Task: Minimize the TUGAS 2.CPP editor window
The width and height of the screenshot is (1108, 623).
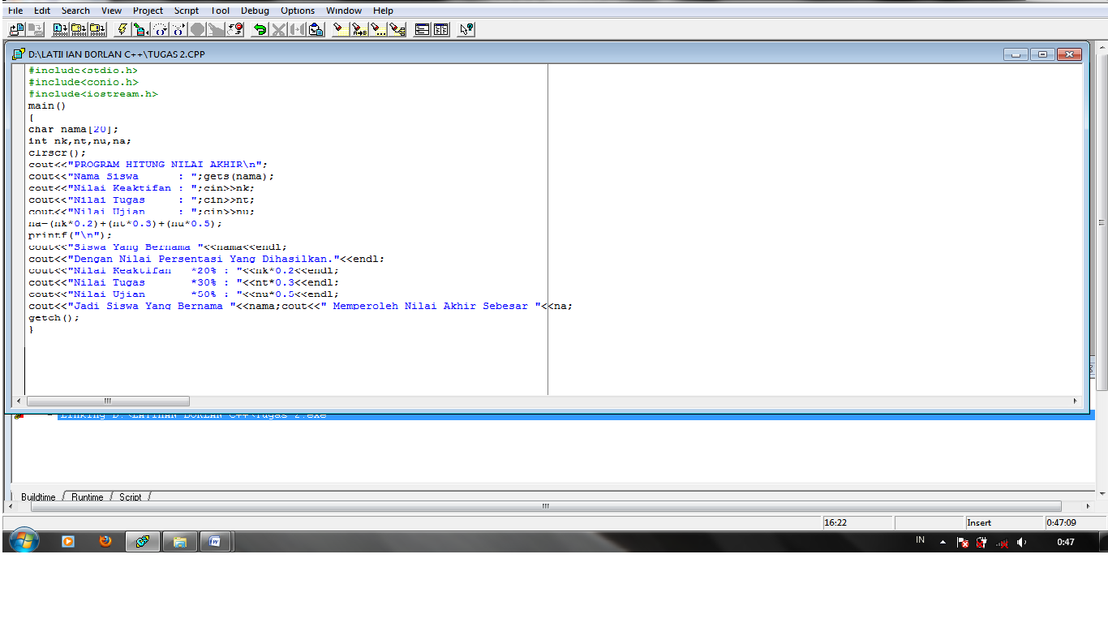Action: [x=1016, y=54]
